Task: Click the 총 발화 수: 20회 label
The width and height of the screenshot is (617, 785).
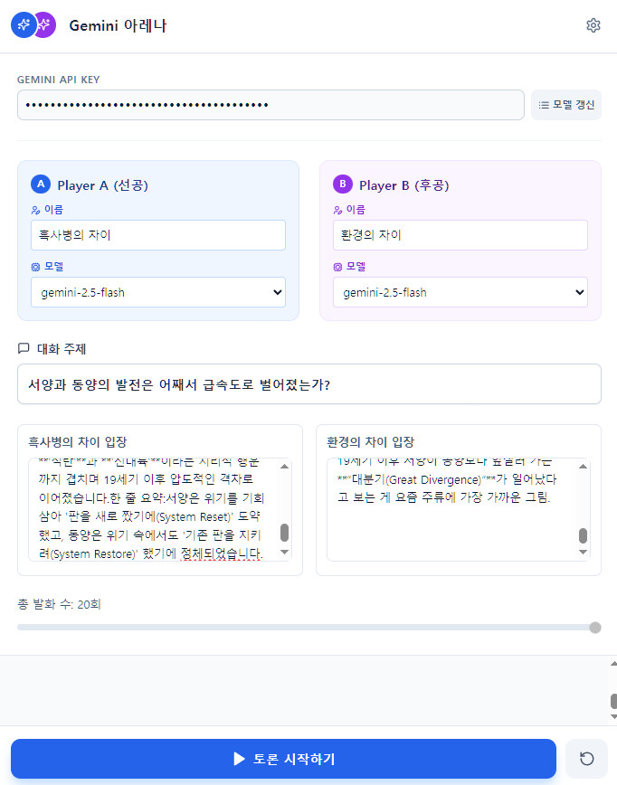Action: coord(59,604)
